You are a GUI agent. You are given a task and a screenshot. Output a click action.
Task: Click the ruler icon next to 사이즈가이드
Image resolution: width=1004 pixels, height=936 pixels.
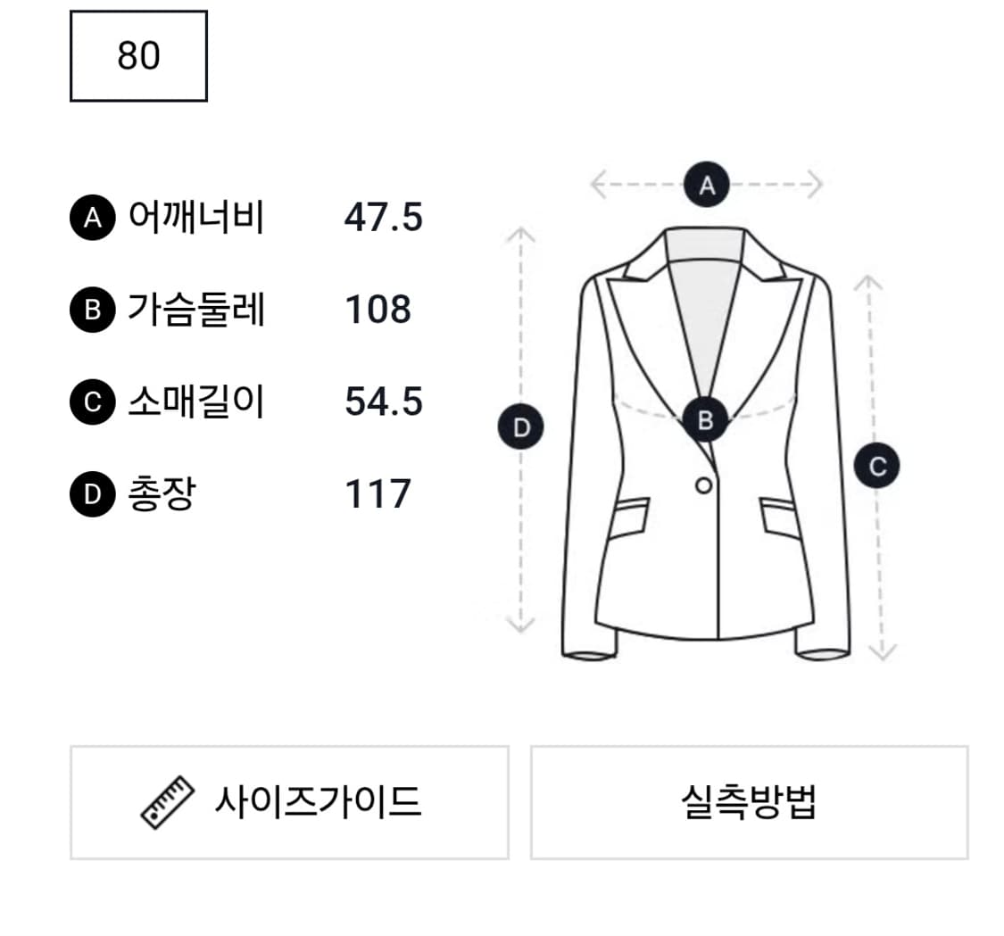[x=169, y=802]
